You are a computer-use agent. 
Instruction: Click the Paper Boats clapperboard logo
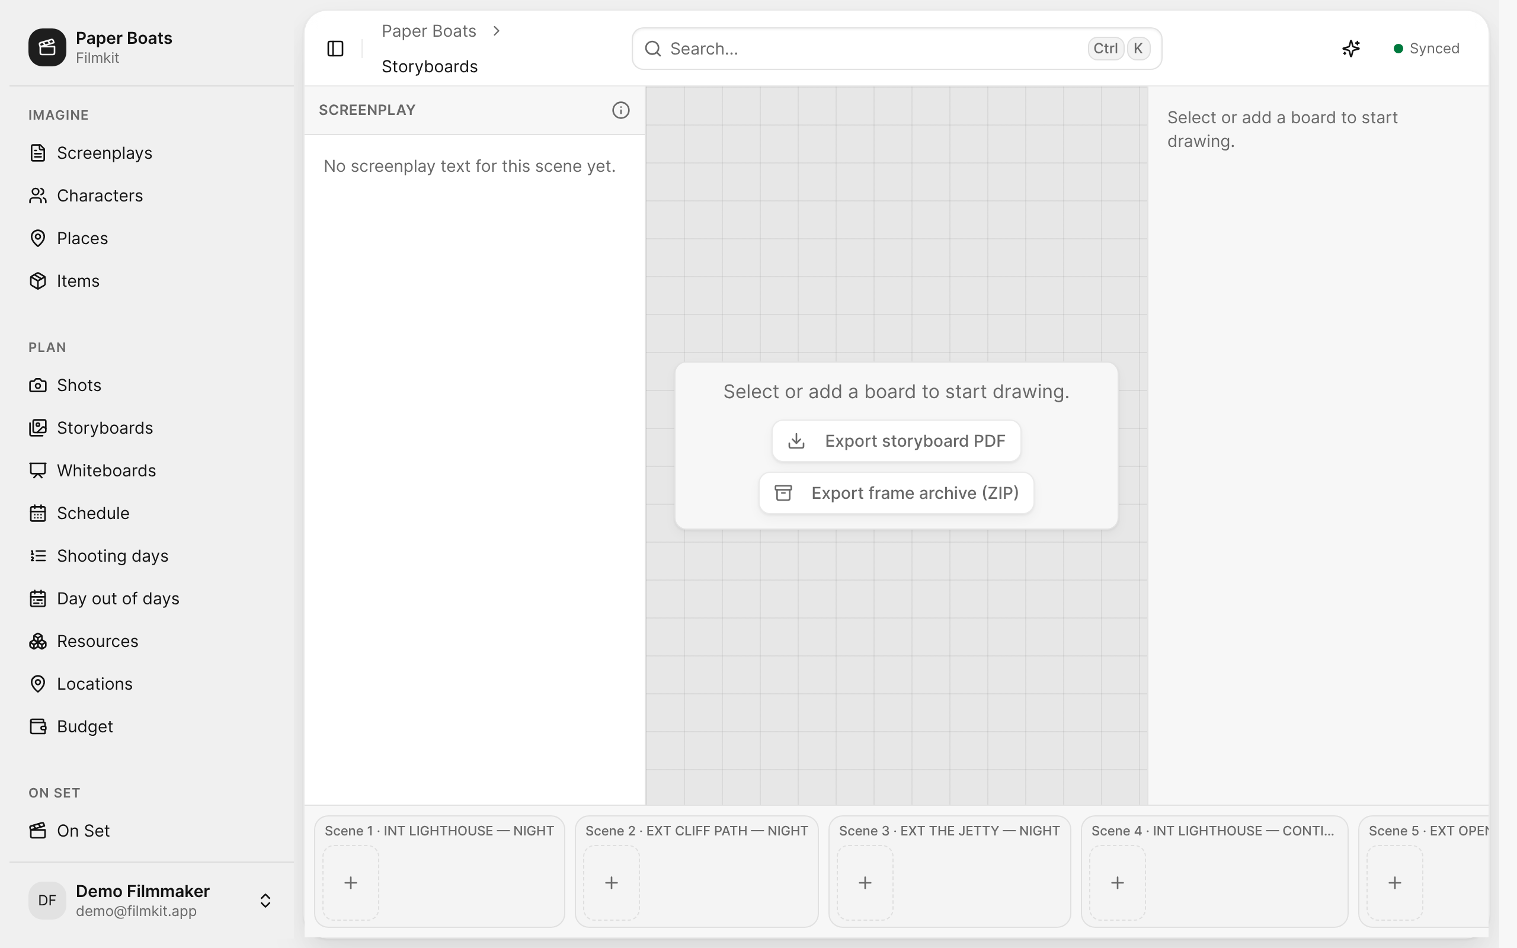pos(47,47)
